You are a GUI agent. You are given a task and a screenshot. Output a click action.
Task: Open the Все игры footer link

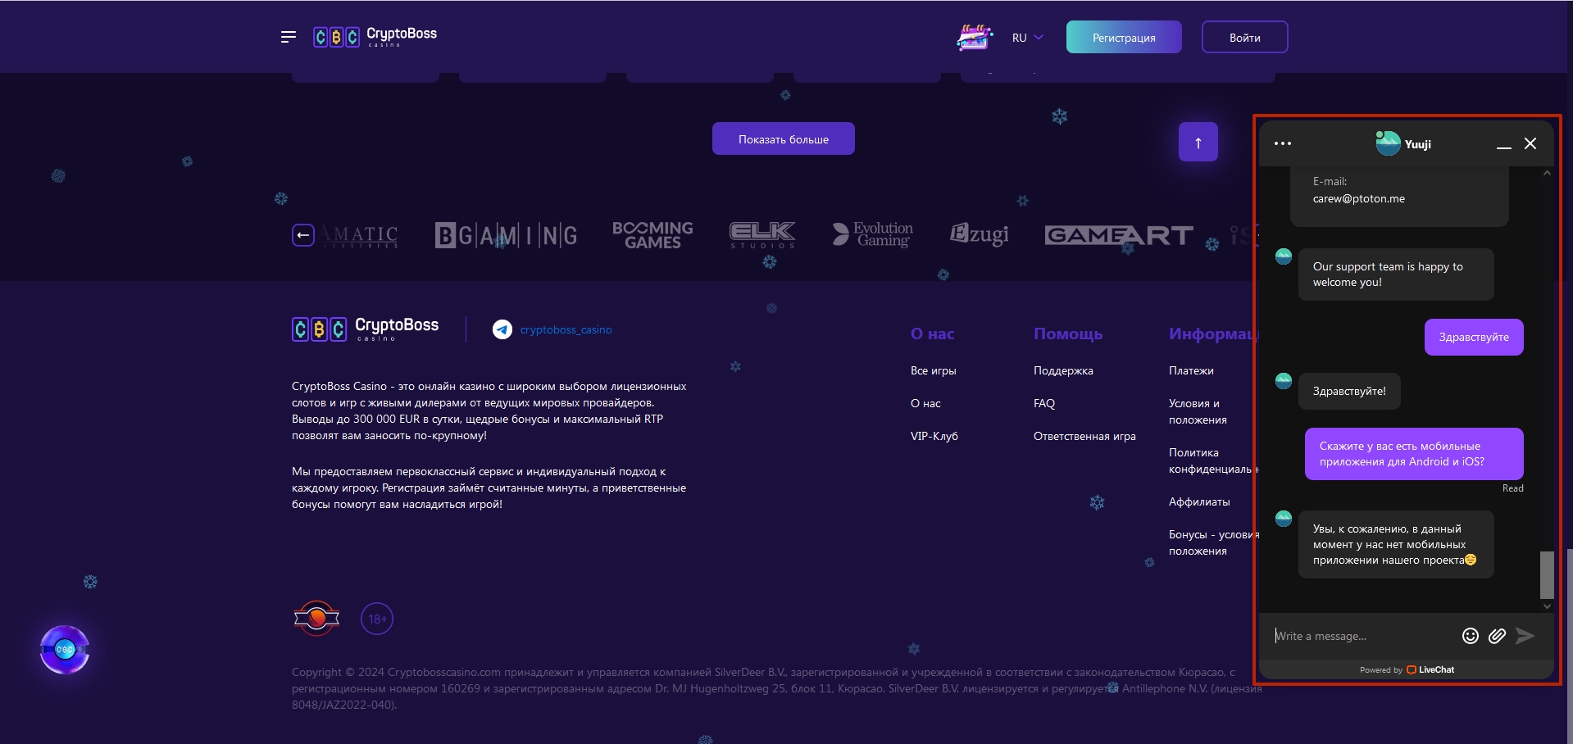(x=933, y=370)
